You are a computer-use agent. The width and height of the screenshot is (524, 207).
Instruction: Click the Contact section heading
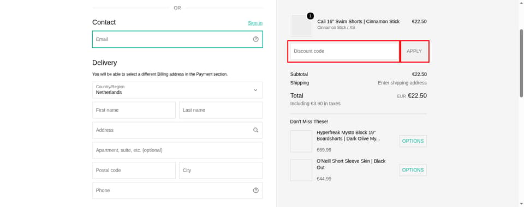104,22
